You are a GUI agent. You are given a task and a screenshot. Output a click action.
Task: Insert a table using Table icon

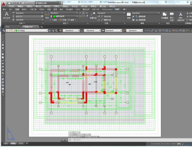point(129,15)
